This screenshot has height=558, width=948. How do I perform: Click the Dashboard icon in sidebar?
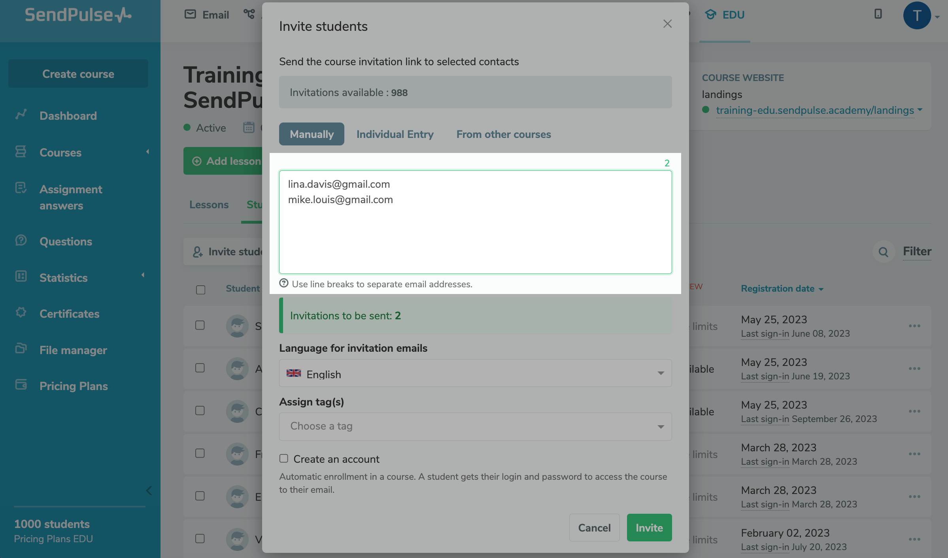click(x=21, y=115)
